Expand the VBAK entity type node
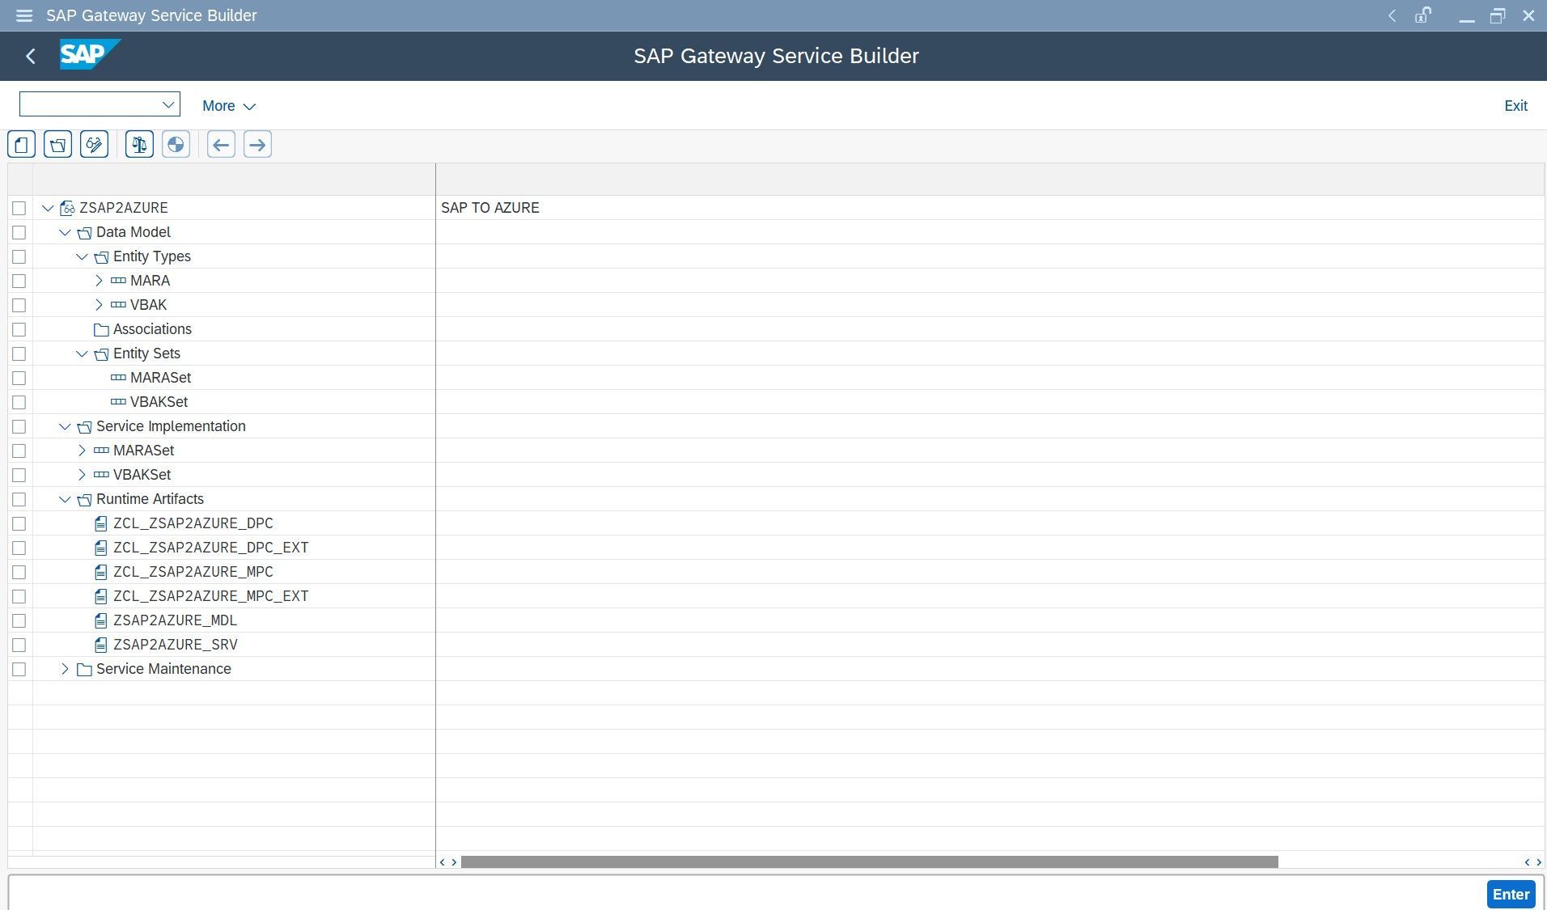 tap(99, 305)
